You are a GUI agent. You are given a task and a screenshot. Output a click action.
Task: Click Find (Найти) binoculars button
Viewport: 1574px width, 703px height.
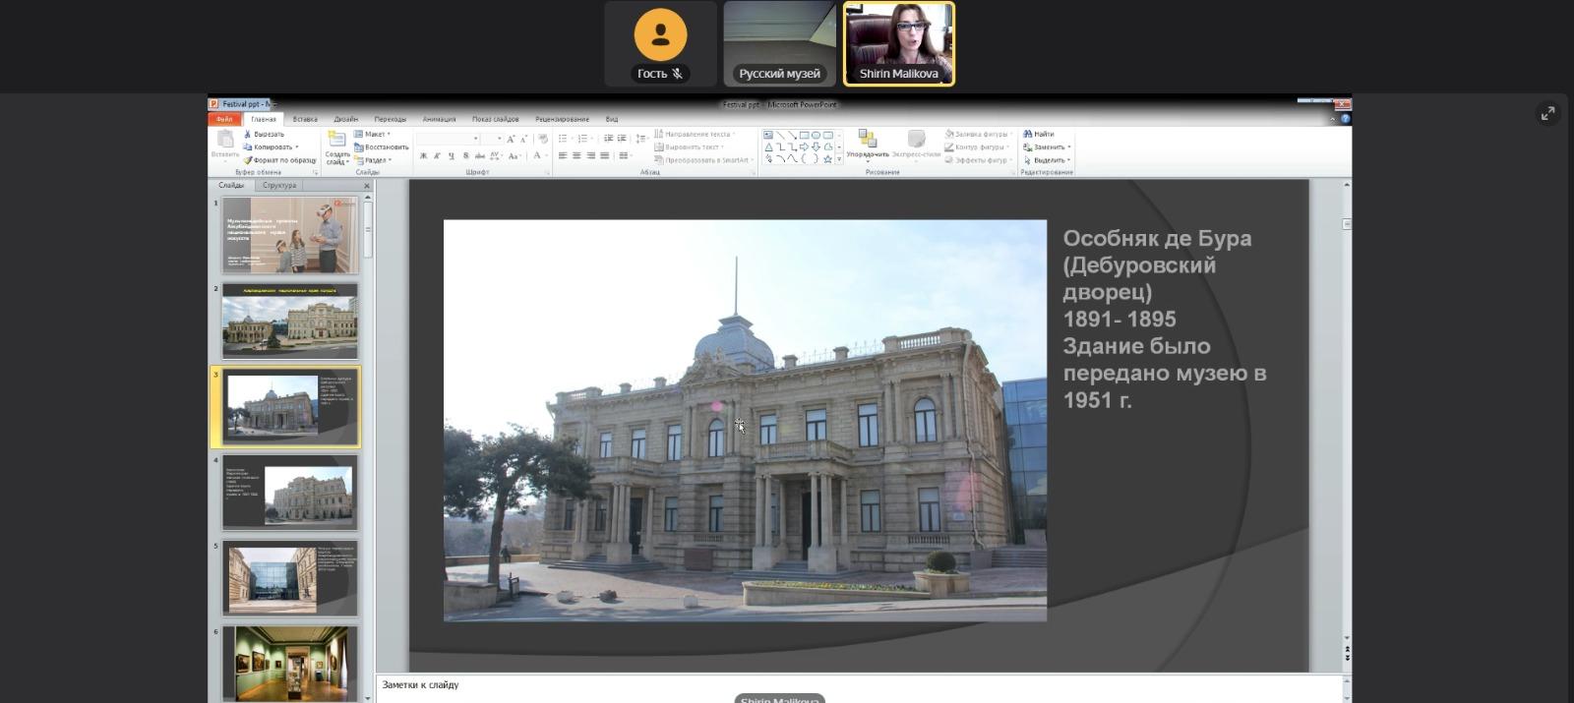click(x=1039, y=134)
